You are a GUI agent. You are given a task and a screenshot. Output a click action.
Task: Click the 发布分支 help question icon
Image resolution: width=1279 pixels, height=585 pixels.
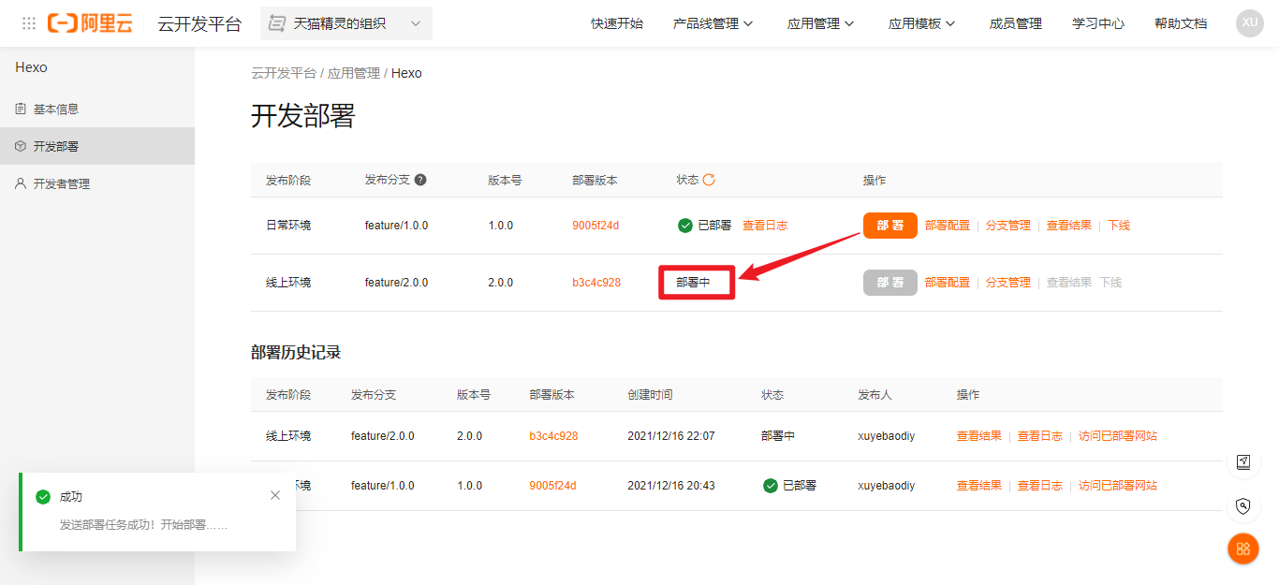click(420, 180)
